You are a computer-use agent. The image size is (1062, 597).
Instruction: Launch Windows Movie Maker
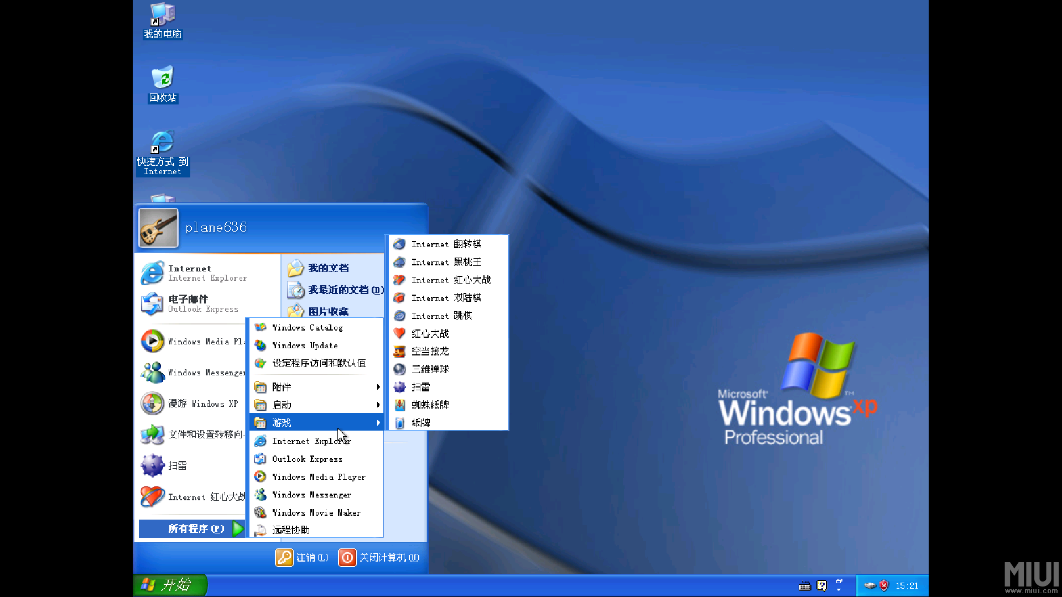[316, 512]
